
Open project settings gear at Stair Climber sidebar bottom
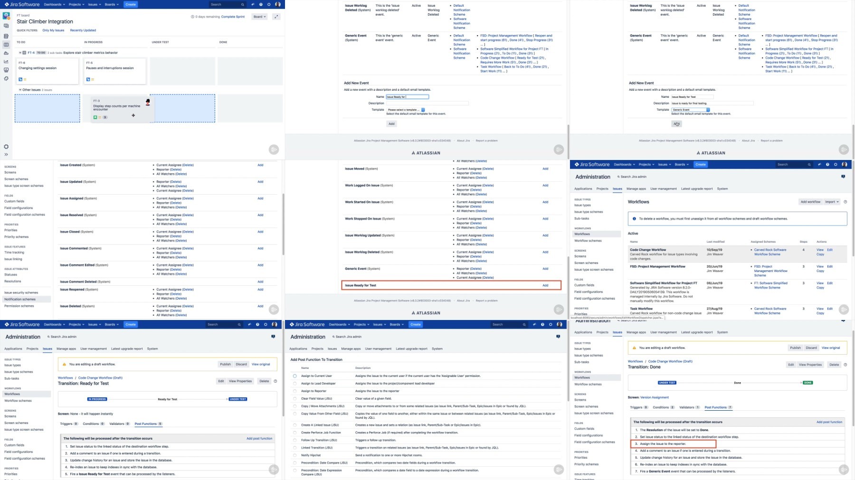(x=6, y=147)
